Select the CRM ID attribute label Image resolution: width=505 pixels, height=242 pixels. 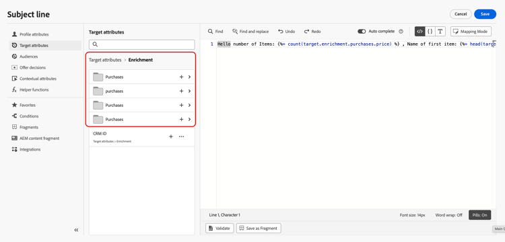pos(100,133)
